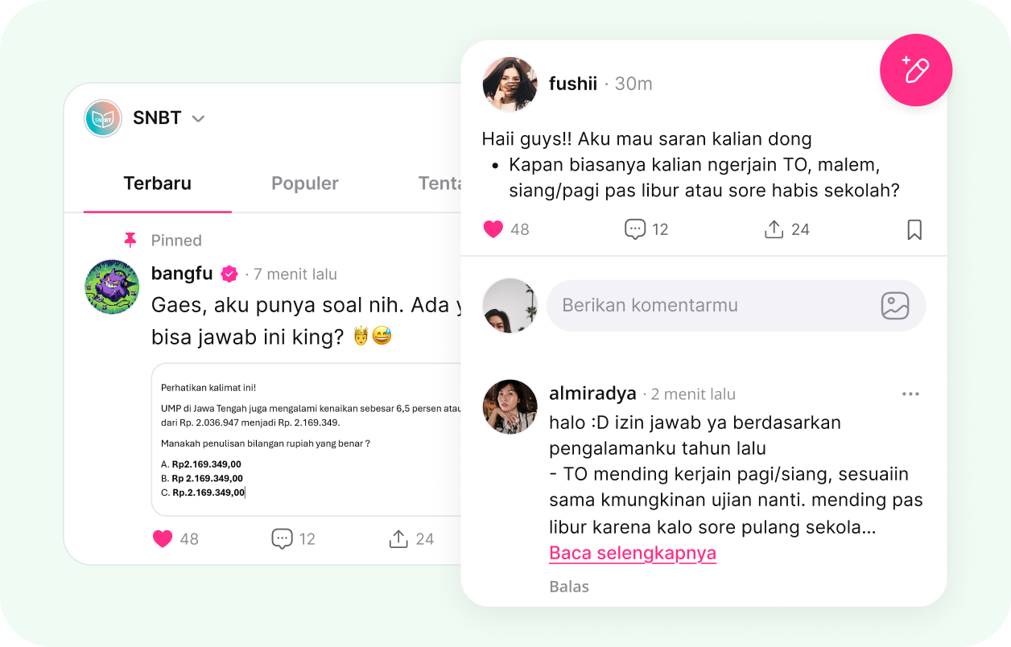1011x647 pixels.
Task: Select the Terbaru tab
Action: pos(158,183)
